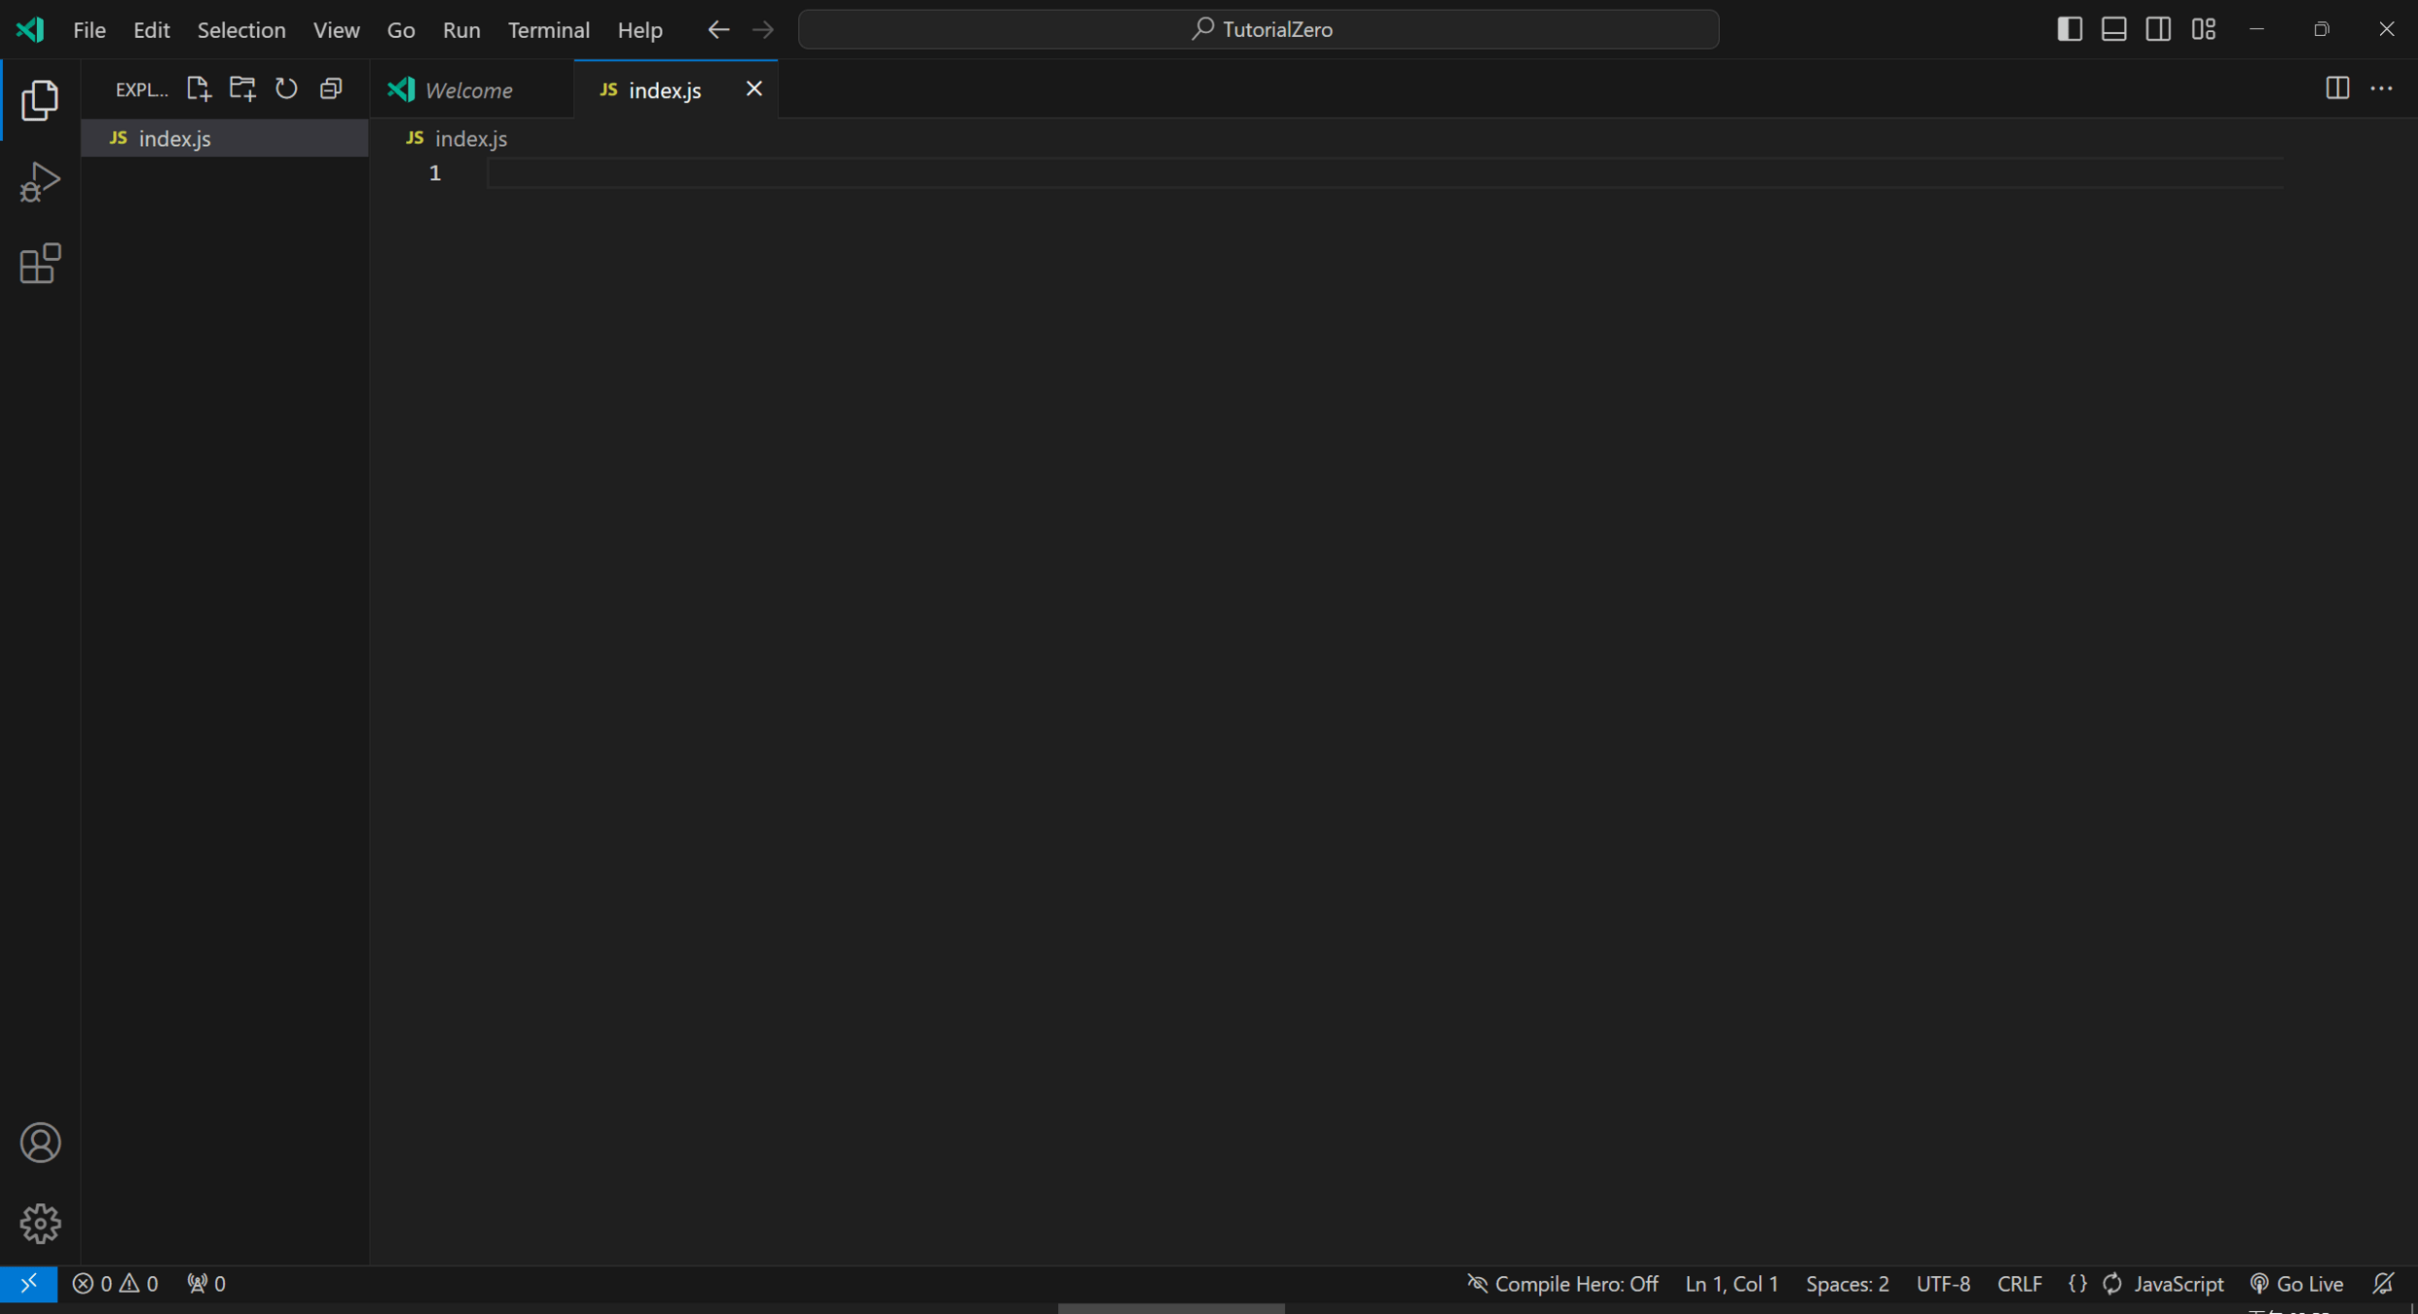Split the editor to the right

[x=2336, y=89]
